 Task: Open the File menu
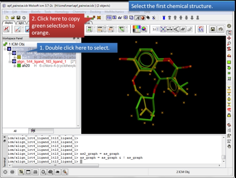(6, 12)
